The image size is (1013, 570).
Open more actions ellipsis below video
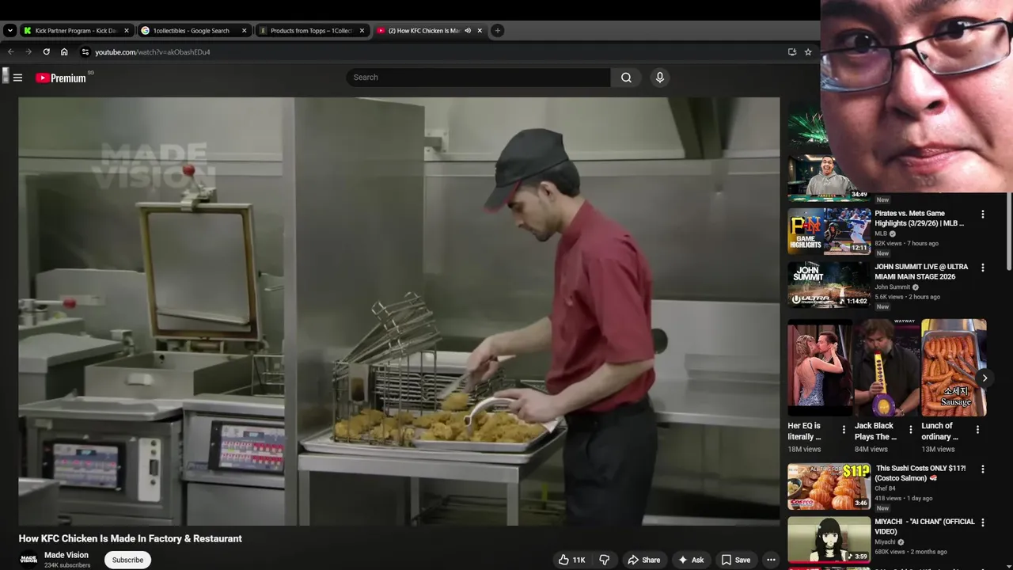coord(771,560)
